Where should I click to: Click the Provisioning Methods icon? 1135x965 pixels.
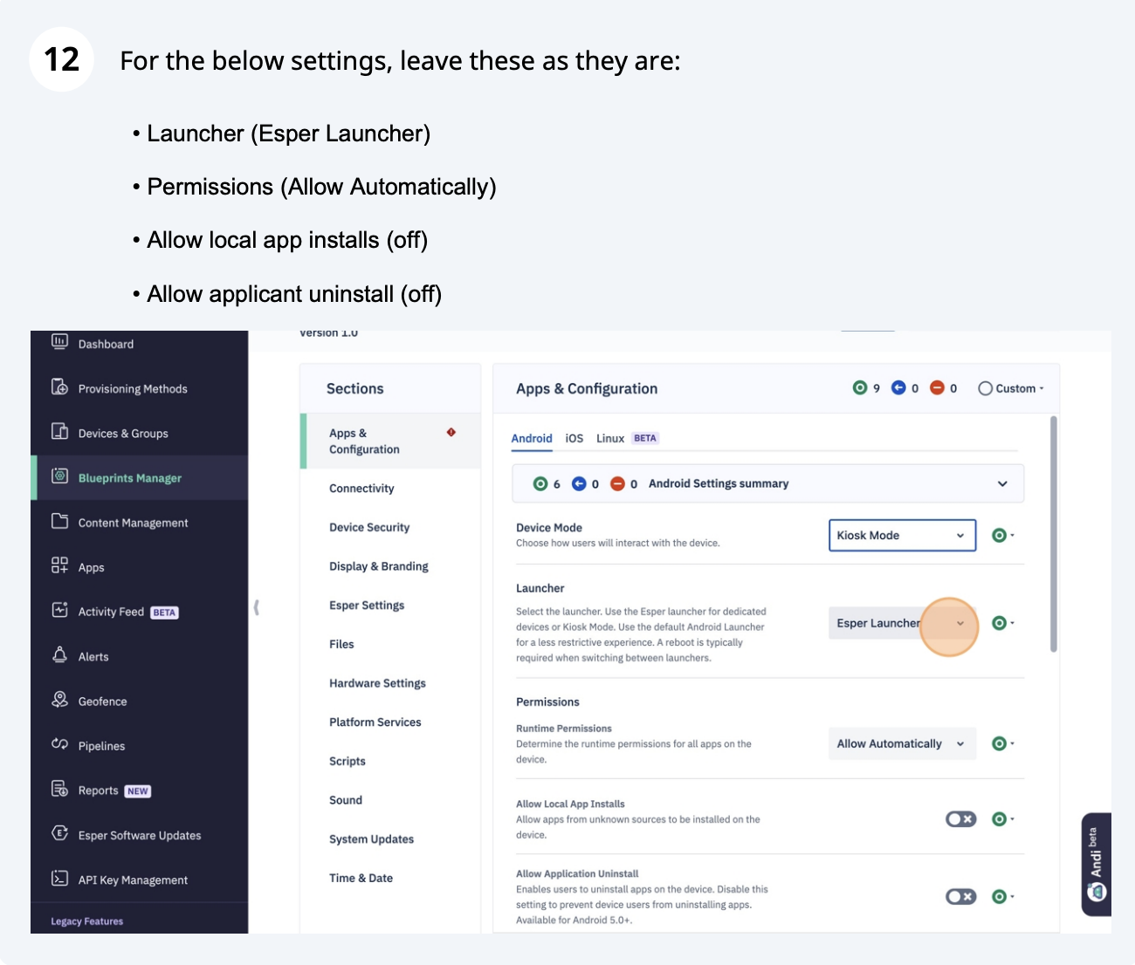tap(59, 387)
